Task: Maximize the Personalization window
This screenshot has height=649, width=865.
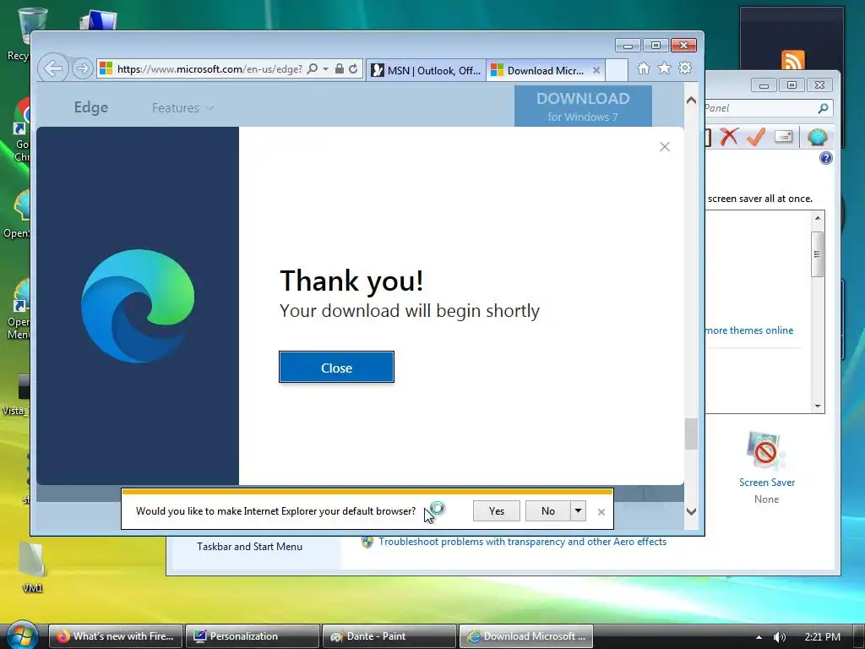Action: pos(791,85)
